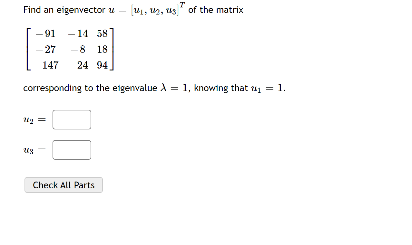The image size is (412, 245).
Task: Click the eigenvector notation [u1, u2, u3]^T
Action: click(154, 9)
